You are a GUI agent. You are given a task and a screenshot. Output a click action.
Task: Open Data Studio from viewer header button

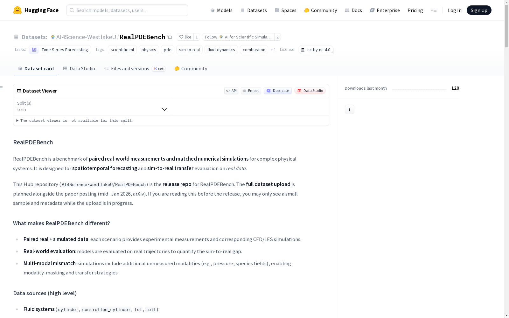coord(310,91)
